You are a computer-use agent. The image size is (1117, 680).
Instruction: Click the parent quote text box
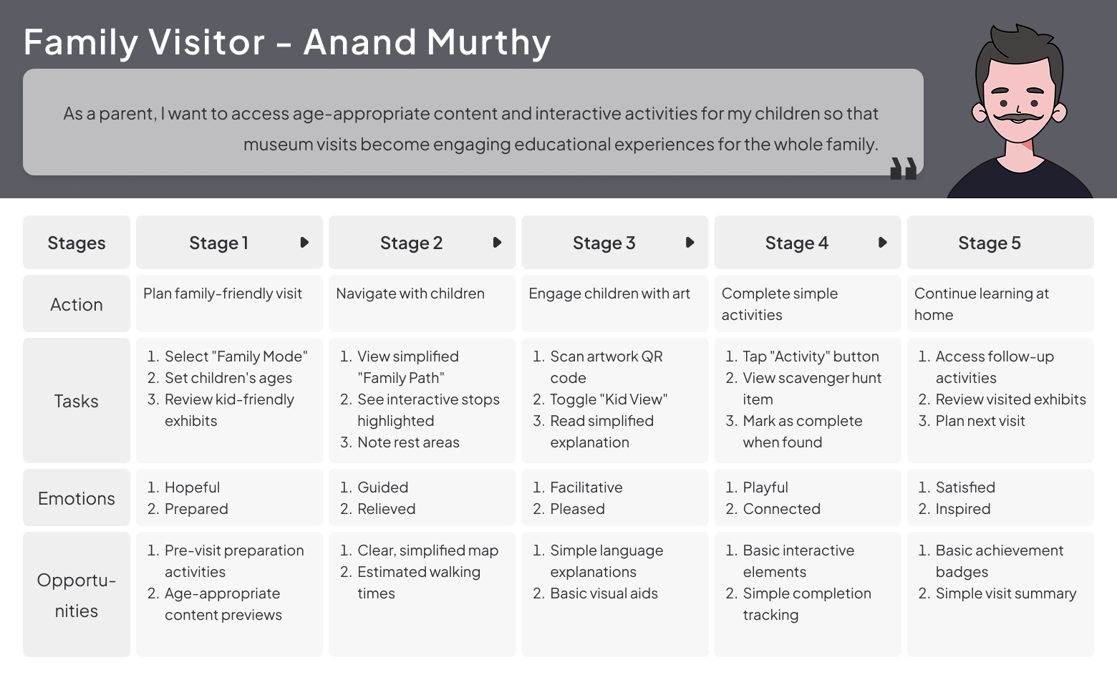pos(473,122)
